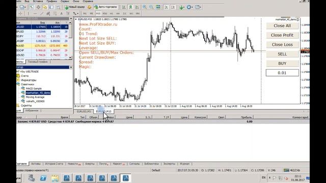Select the XAUUSD row showing 1271.515
Viewport: 326px width, 183px height.
tap(42, 46)
